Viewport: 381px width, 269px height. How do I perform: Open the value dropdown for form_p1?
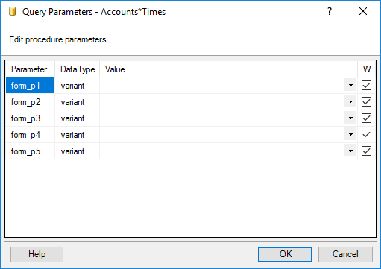(350, 86)
